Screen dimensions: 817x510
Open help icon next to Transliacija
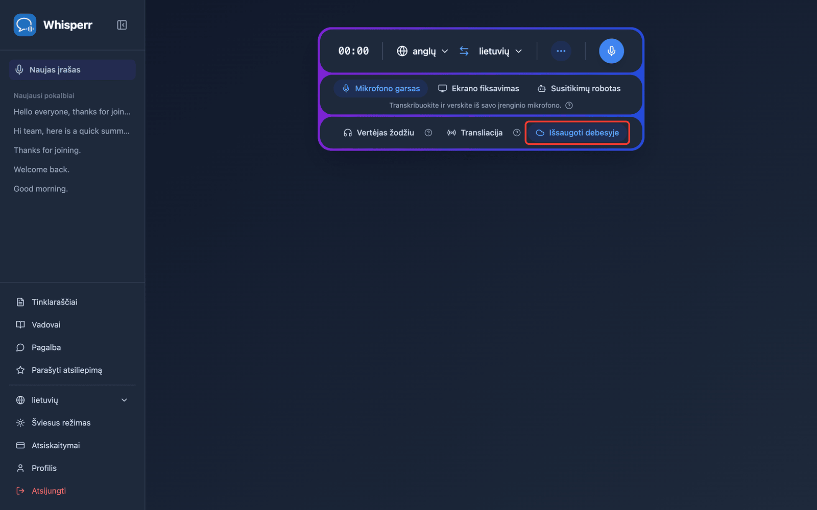click(517, 133)
